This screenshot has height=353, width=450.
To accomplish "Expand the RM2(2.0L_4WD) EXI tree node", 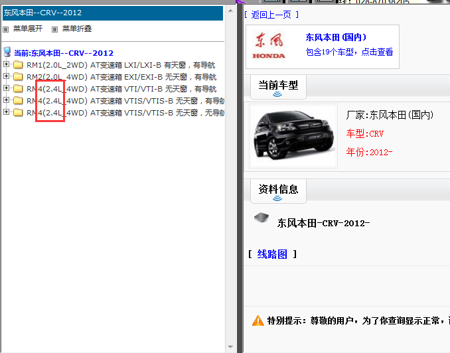I will tap(6, 76).
